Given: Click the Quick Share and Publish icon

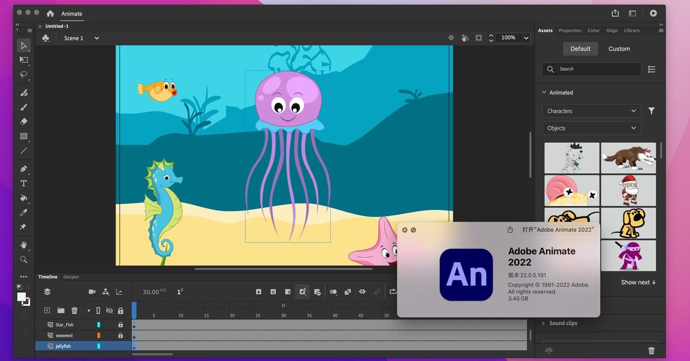Looking at the screenshot, I should 615,13.
